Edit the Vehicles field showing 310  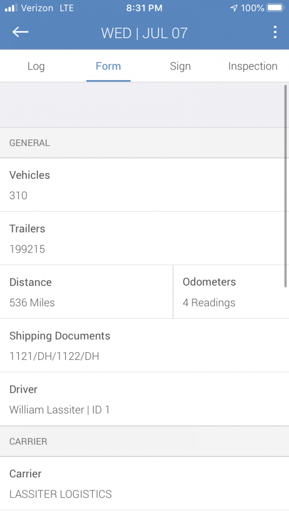click(x=144, y=185)
